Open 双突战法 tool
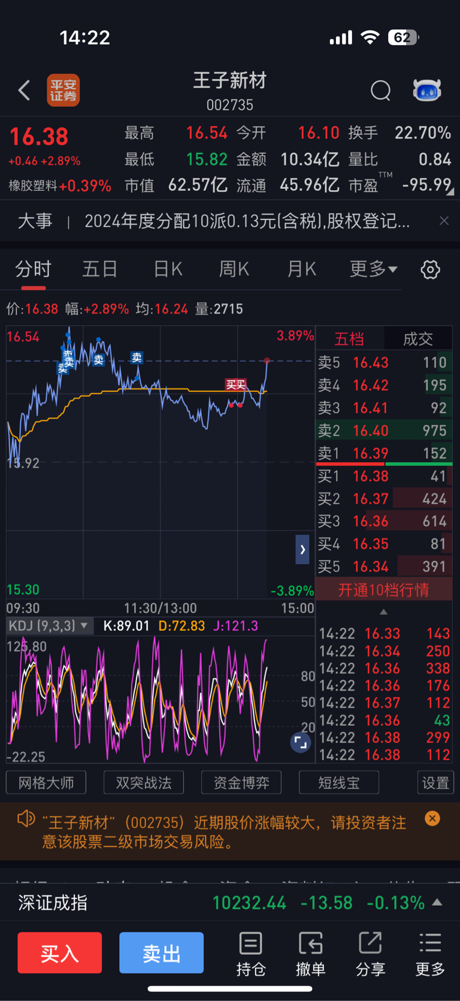 [144, 783]
